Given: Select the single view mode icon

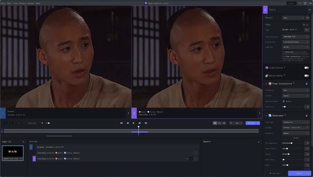Looking at the screenshot, I should pos(220,123).
